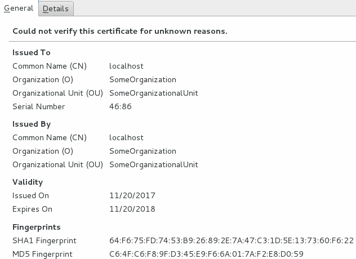356x259 pixels.
Task: Click the Issued To organization SomeOrganization value
Action: click(x=143, y=80)
